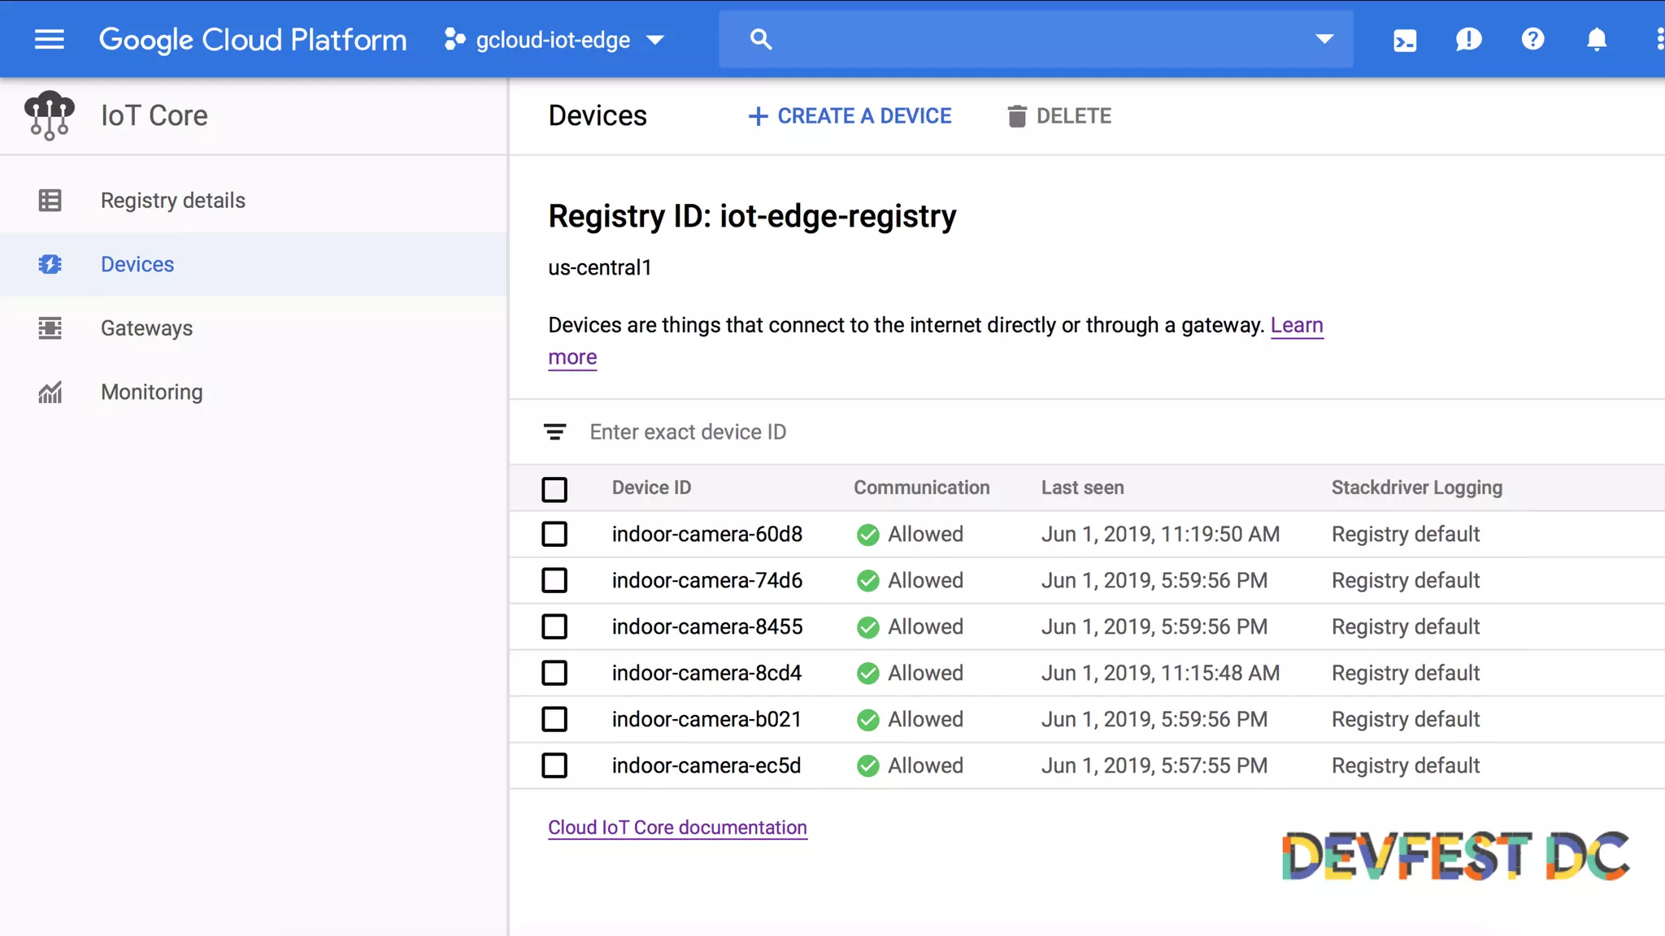The width and height of the screenshot is (1665, 936).
Task: Click the filter list icon
Action: (554, 432)
